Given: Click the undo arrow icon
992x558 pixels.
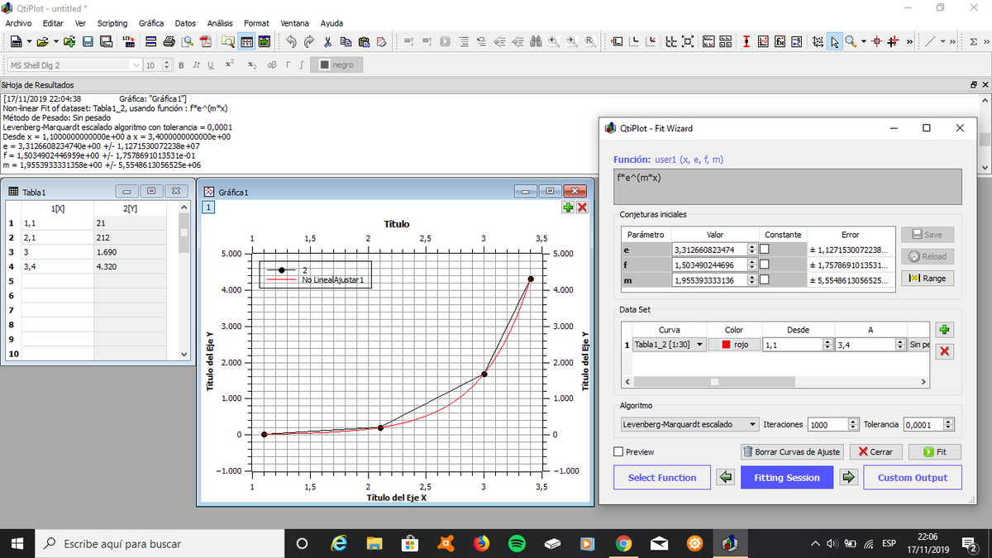Looking at the screenshot, I should pos(291,41).
